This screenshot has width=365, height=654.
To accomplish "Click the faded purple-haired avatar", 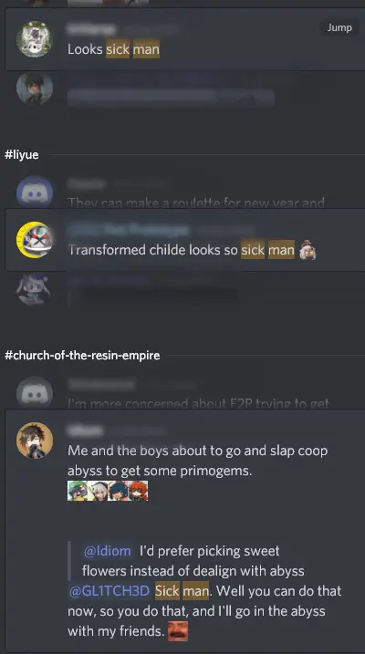I will (34, 289).
